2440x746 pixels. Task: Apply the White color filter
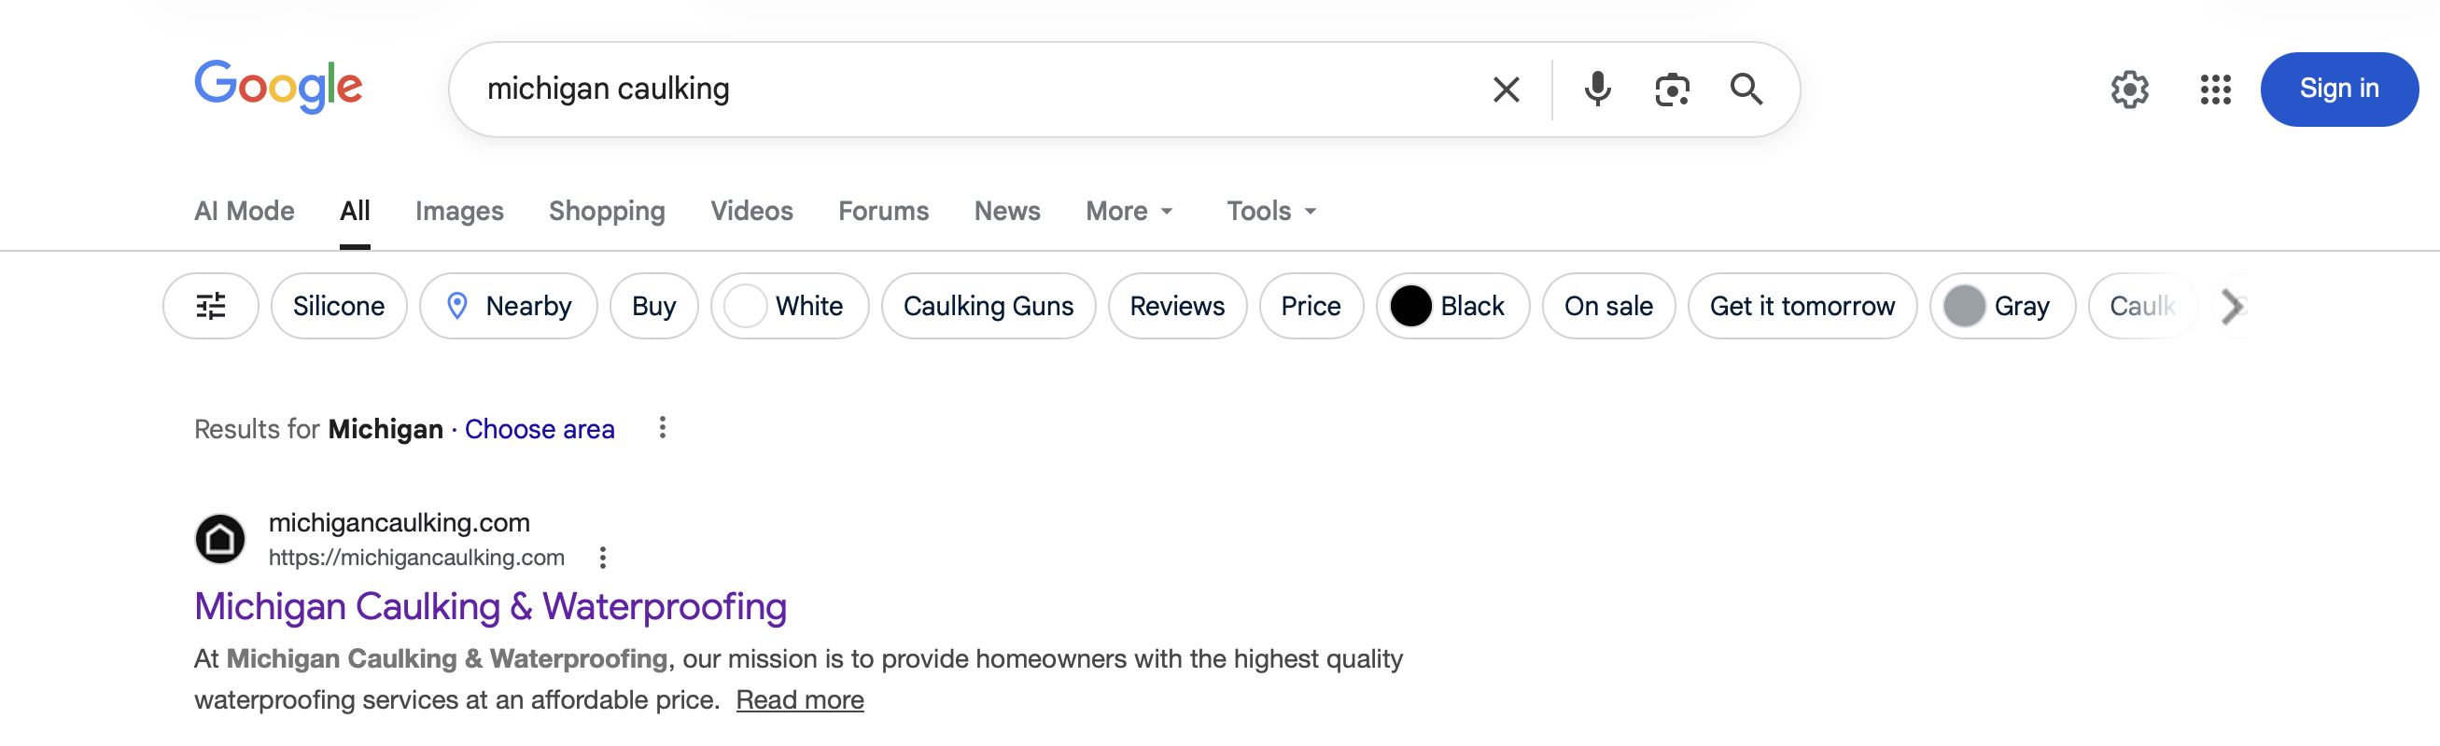(x=790, y=306)
